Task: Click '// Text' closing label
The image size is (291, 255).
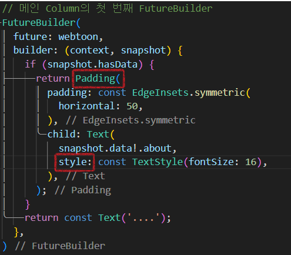Action: [85, 176]
